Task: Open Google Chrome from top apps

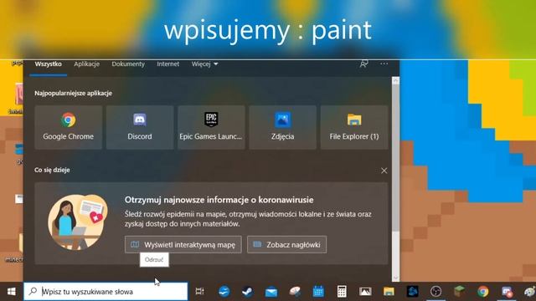Action: tap(69, 127)
